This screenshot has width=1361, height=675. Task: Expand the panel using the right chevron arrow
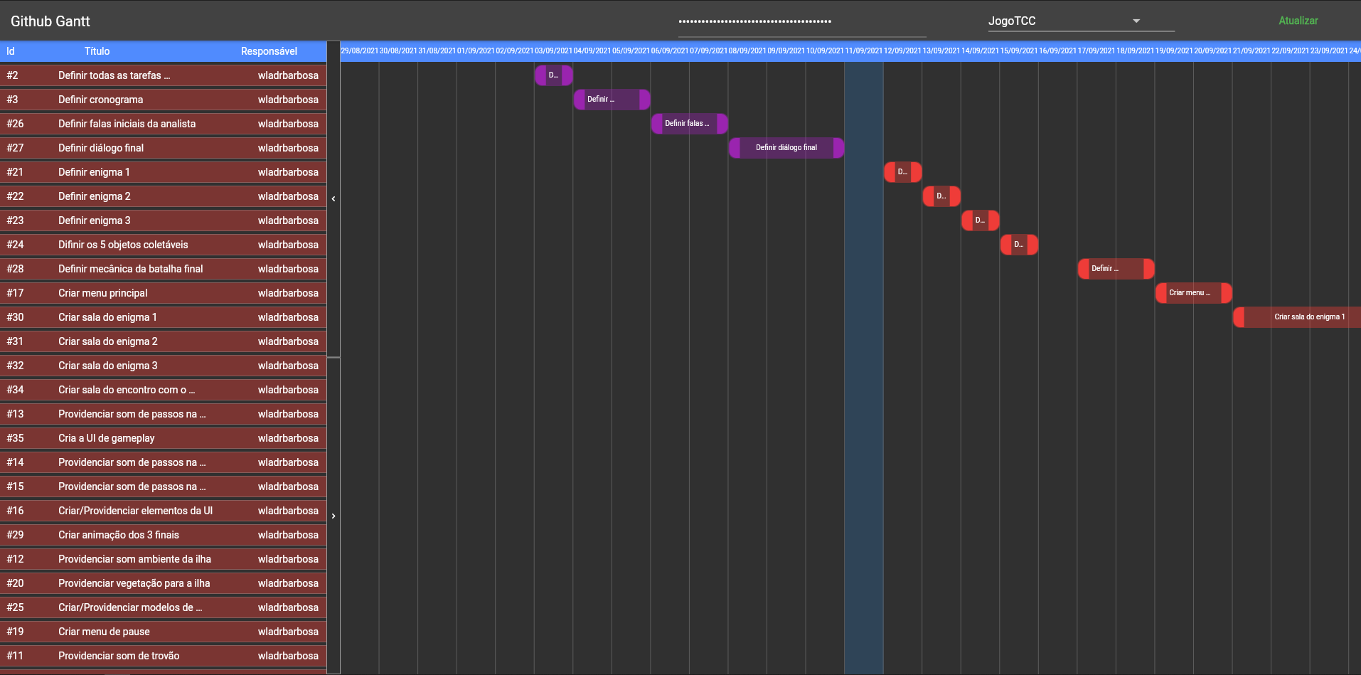(333, 514)
